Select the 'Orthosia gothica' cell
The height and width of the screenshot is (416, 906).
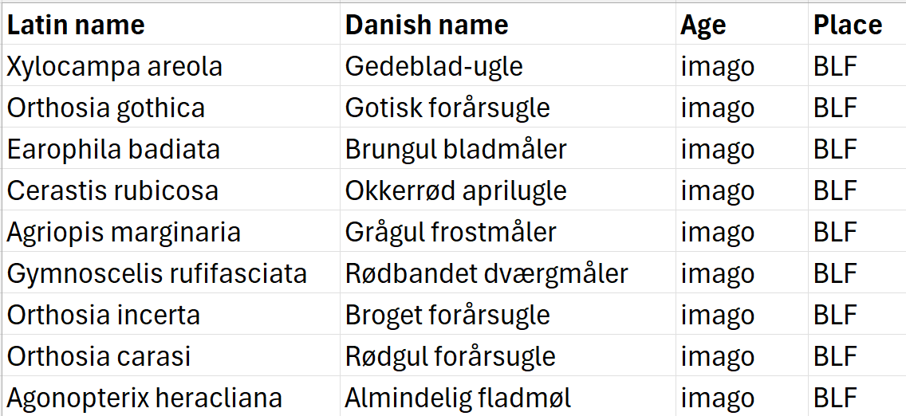click(106, 108)
